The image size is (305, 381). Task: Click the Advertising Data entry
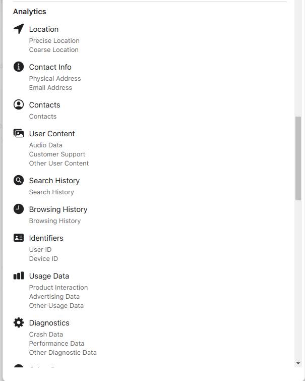(x=54, y=297)
